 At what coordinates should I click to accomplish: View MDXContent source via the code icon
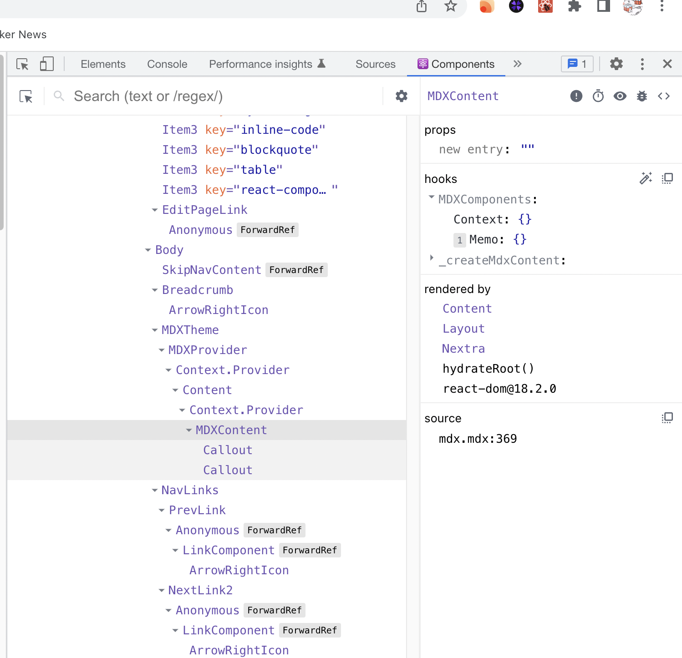coord(664,96)
